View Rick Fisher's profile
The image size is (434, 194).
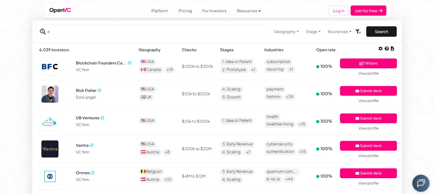[x=368, y=101]
